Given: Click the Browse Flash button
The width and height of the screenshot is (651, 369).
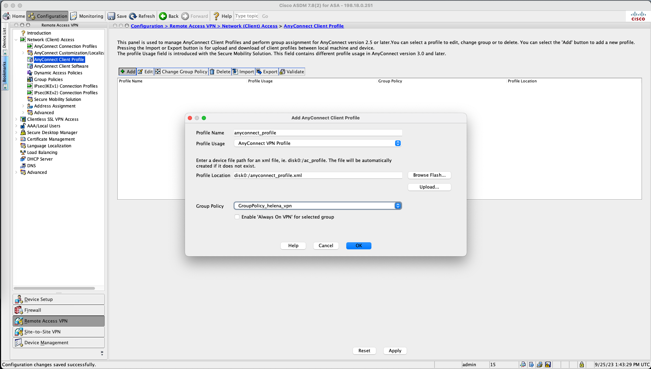Looking at the screenshot, I should 429,175.
